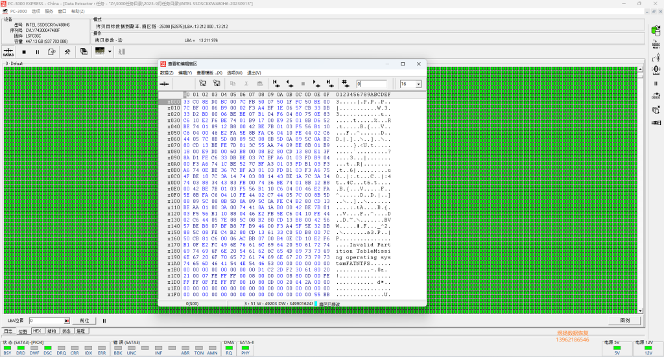Switch to the HEX tab
This screenshot has height=357, width=664.
tap(37, 331)
